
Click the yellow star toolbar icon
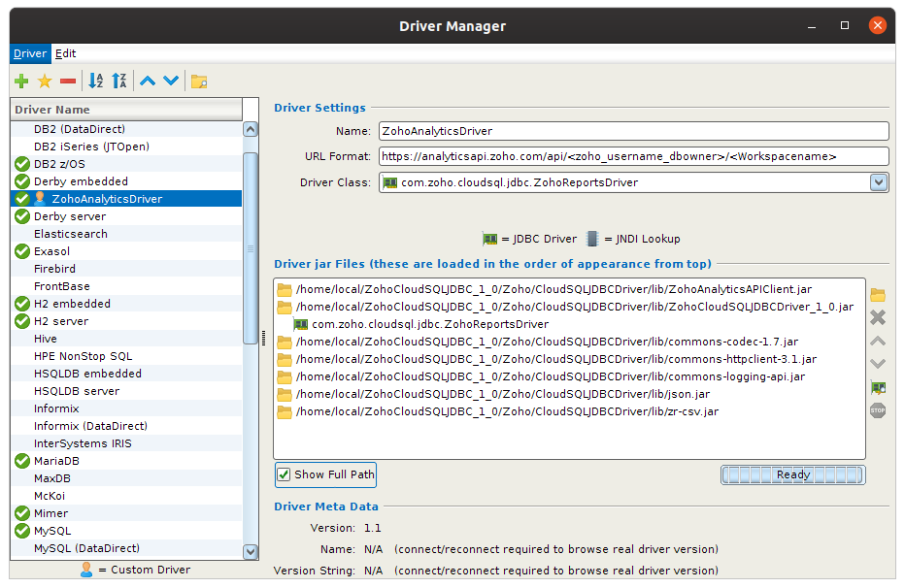click(45, 82)
